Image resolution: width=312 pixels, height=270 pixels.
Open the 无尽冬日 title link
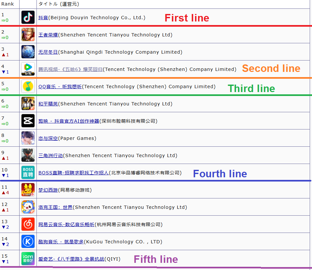[x=48, y=52]
